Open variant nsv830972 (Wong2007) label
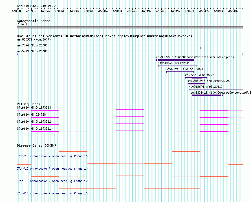This screenshot has width=251, height=202. [x=34, y=39]
